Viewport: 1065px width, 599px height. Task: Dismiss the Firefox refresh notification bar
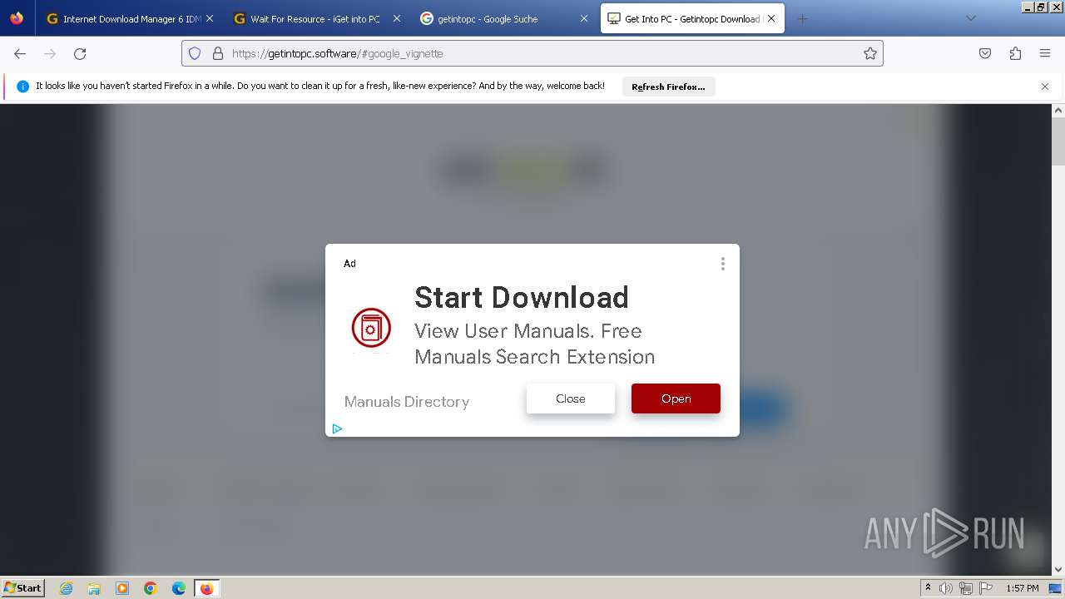(x=1045, y=87)
